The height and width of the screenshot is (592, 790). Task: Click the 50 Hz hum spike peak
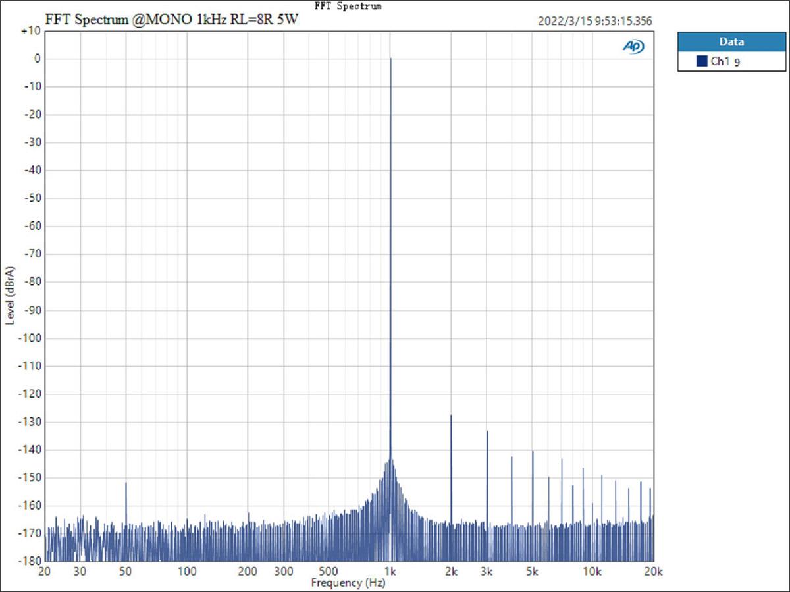[126, 483]
